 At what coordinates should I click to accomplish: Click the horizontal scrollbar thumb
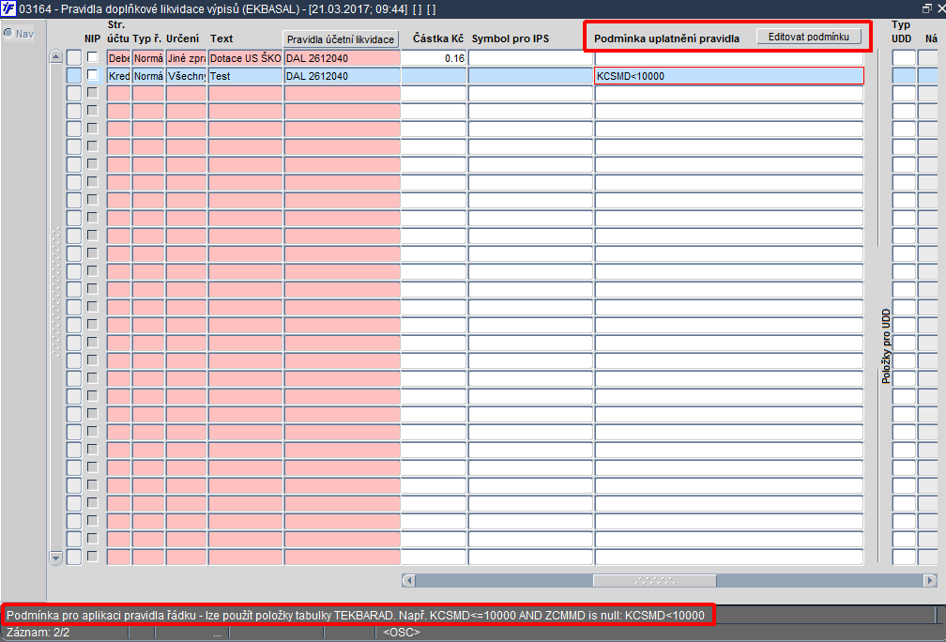655,580
